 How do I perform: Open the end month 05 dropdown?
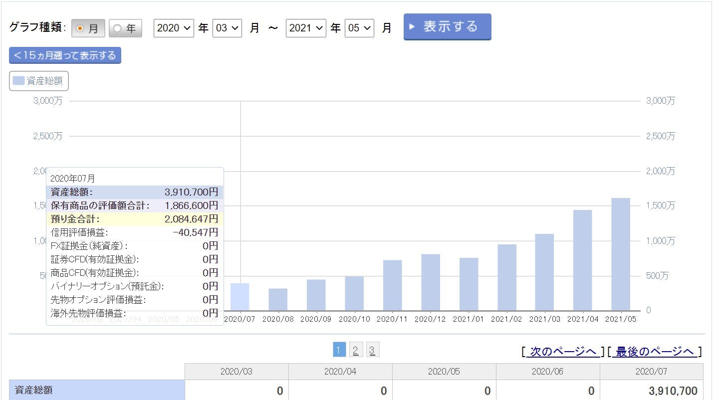coord(359,28)
